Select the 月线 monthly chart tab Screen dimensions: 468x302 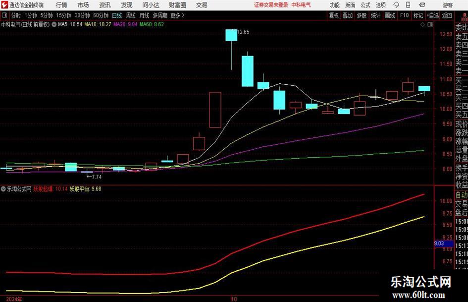pyautogui.click(x=145, y=15)
